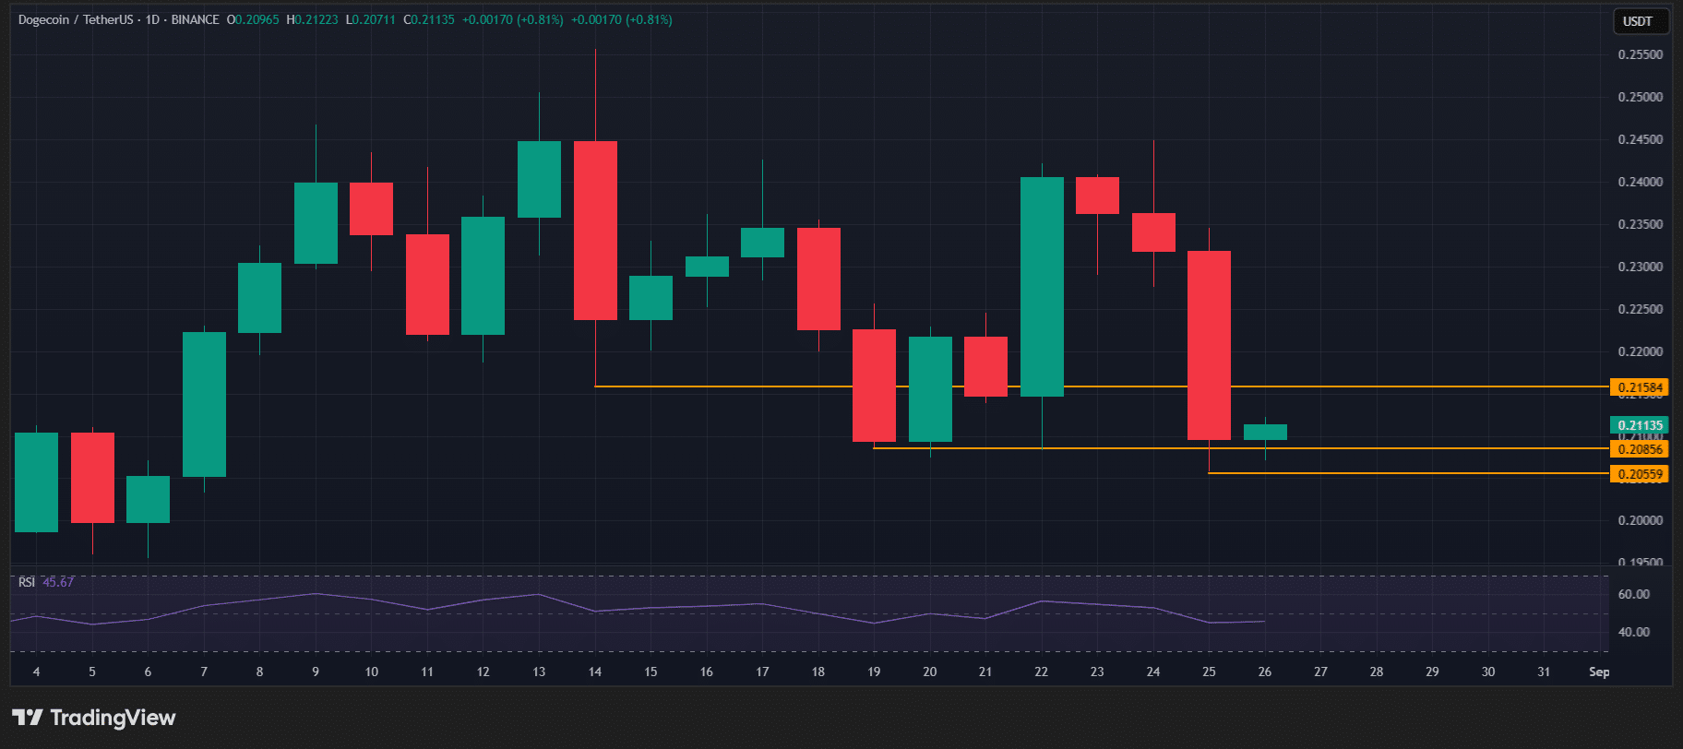Click the TradingView logo icon
This screenshot has height=749, width=1683.
coord(27,718)
